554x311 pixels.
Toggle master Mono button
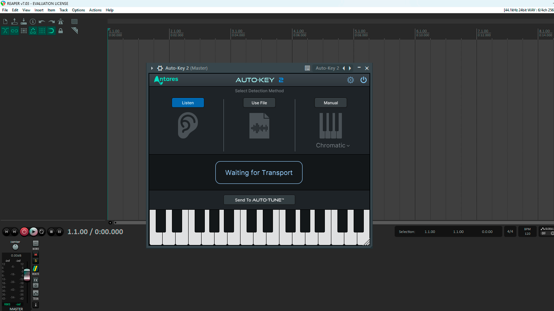pyautogui.click(x=36, y=243)
